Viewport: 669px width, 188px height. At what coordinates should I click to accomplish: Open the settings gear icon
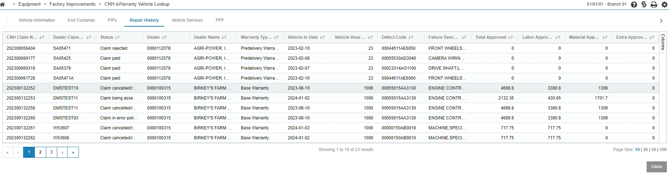pos(664,5)
